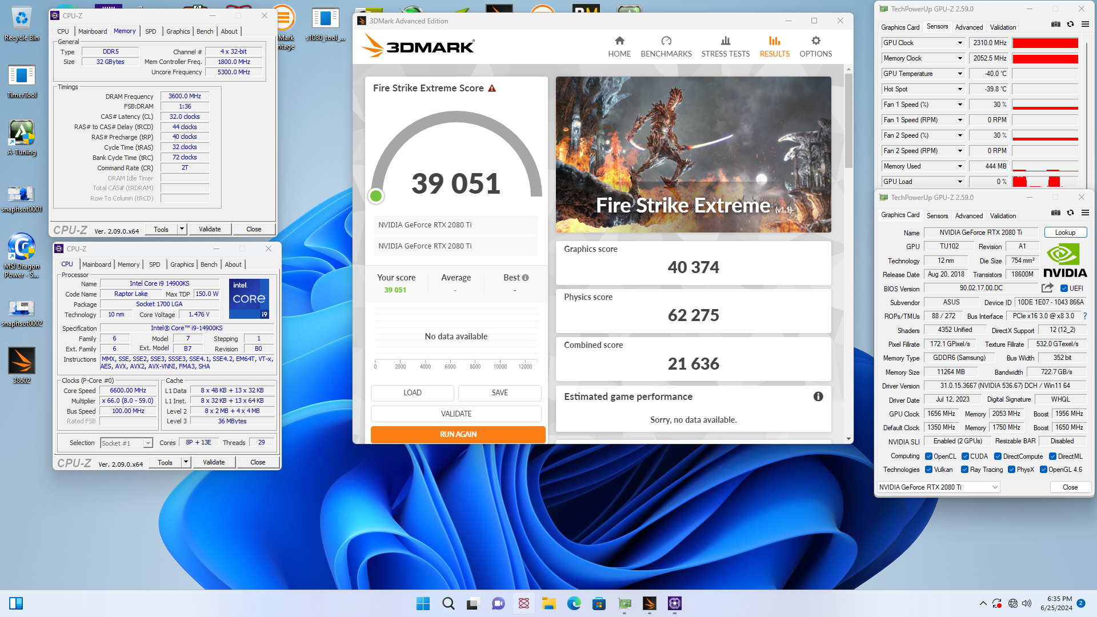Toggle the PhysX checkbox in GPU-Z

(1011, 470)
